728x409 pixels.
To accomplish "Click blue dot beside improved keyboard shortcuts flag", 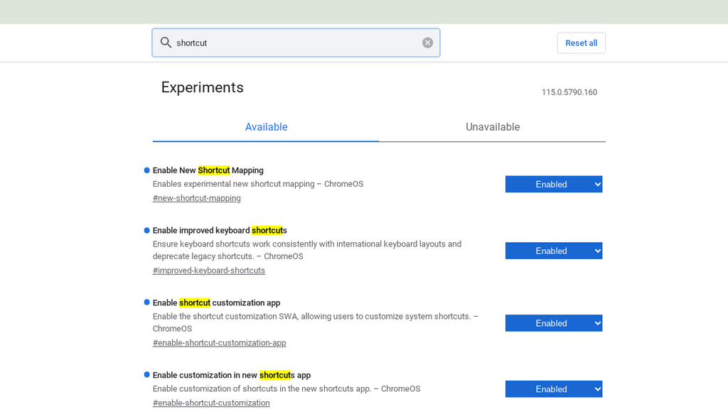I will click(145, 230).
